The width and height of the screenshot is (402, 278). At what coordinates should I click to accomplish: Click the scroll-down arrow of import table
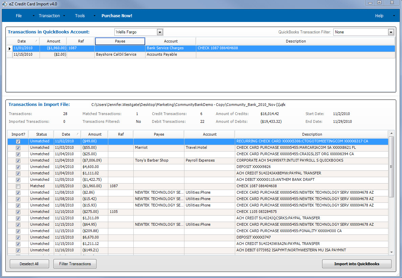coord(392,252)
